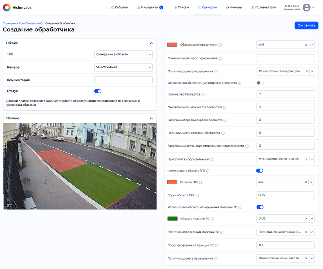
Task: Click red swatch beside Область ГРЗ
Action: [x=172, y=182]
